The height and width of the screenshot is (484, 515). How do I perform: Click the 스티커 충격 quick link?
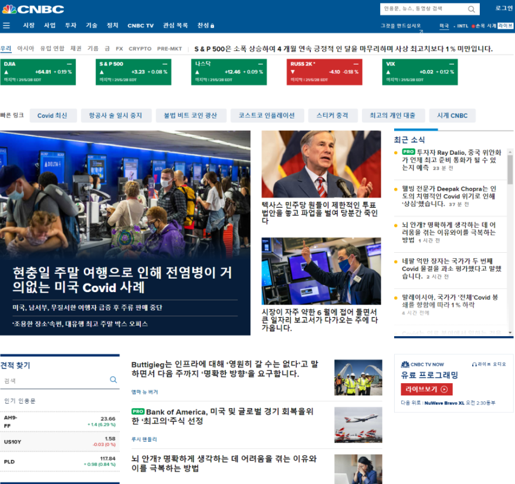tap(333, 116)
